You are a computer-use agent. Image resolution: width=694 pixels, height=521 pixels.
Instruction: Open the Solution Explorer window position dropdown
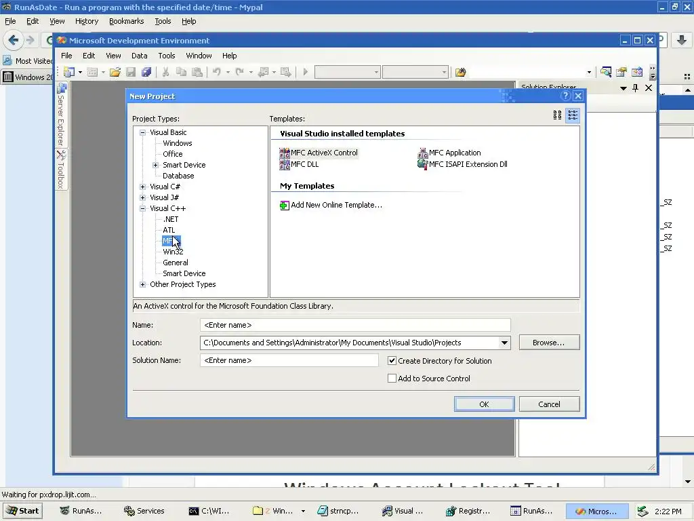(624, 88)
